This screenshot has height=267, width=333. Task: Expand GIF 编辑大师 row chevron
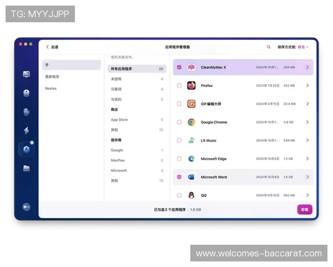point(307,104)
